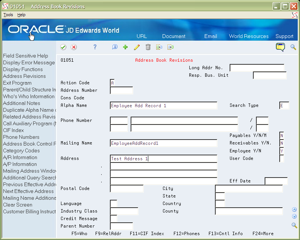
Task: Click the Receivables Y/N field
Action: 282,143
